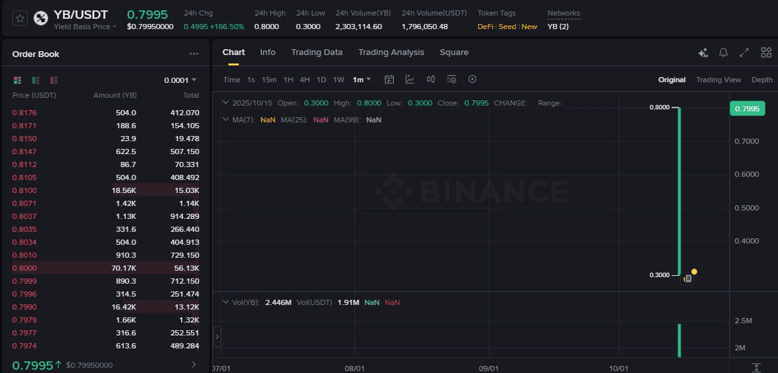Expand chart to fullscreen view

point(744,52)
